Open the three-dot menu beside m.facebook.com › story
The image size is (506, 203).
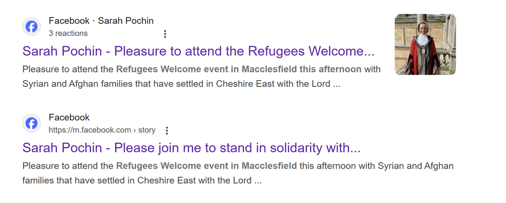coord(167,131)
